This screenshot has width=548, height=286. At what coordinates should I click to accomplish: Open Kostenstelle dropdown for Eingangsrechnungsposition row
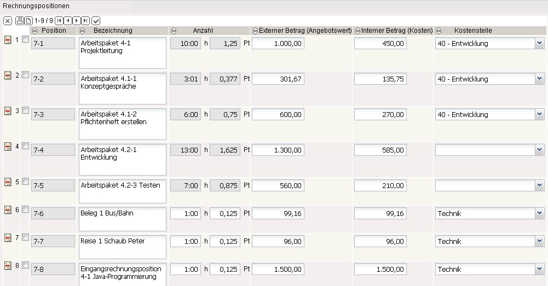click(539, 270)
